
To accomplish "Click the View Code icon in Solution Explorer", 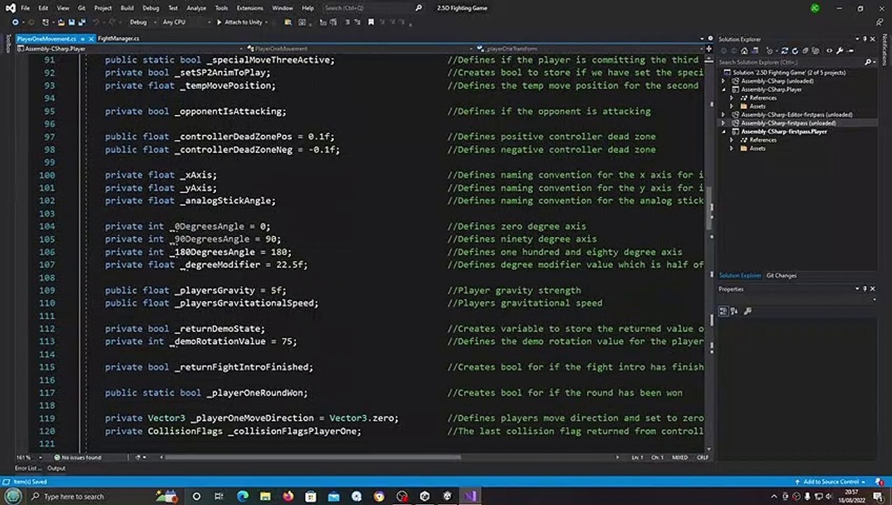I will 830,50.
